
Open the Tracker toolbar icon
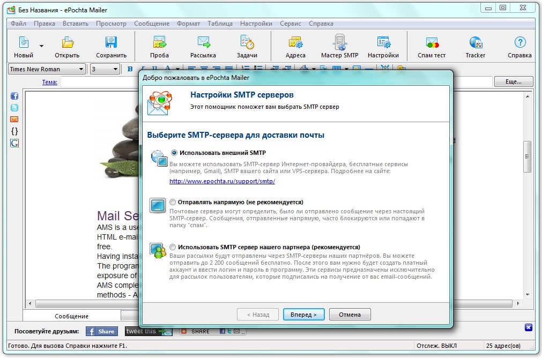click(476, 42)
